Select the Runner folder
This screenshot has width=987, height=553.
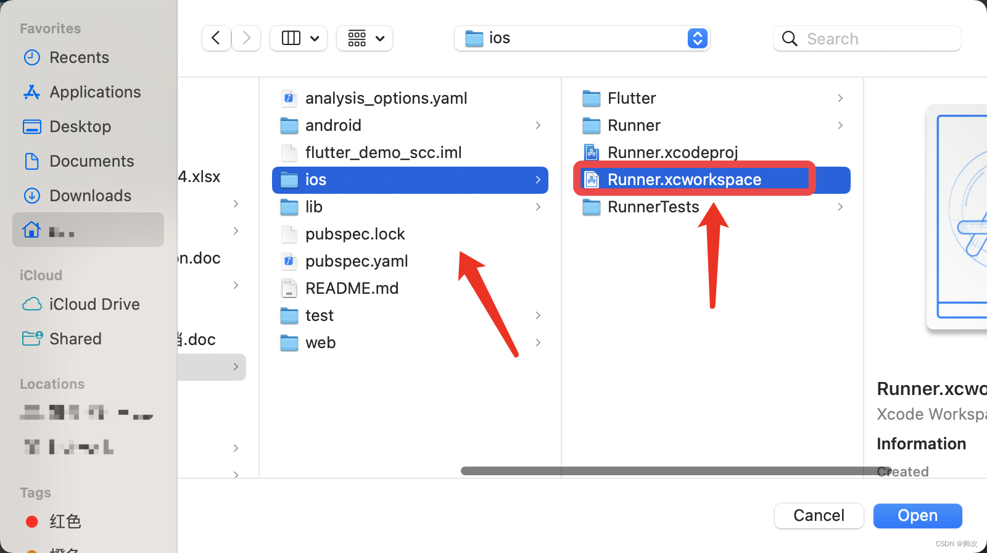click(712, 125)
